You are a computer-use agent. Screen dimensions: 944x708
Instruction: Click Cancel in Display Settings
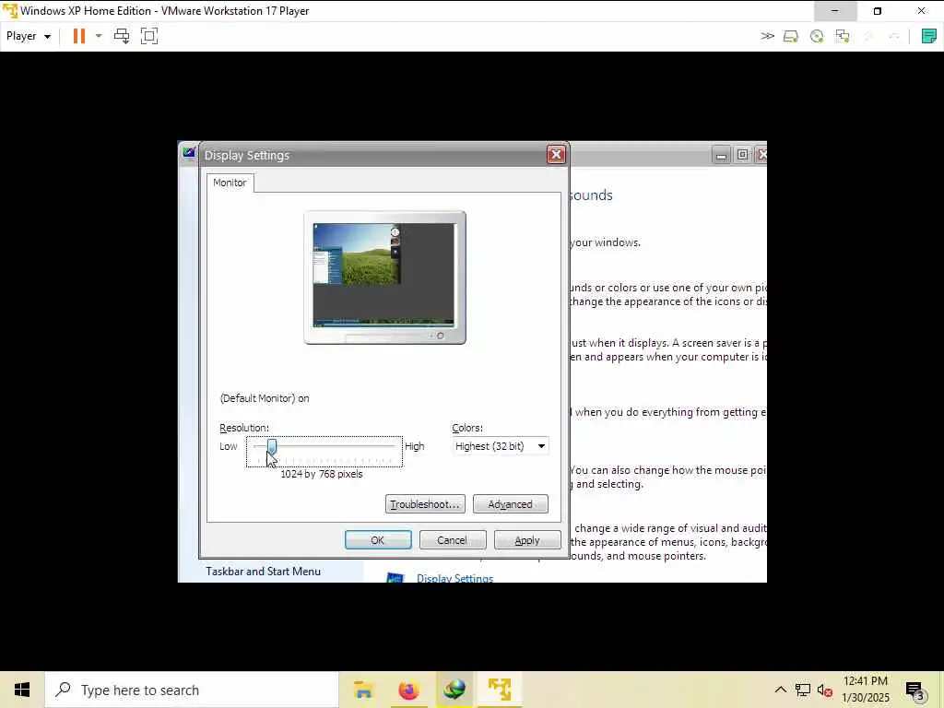coord(452,540)
